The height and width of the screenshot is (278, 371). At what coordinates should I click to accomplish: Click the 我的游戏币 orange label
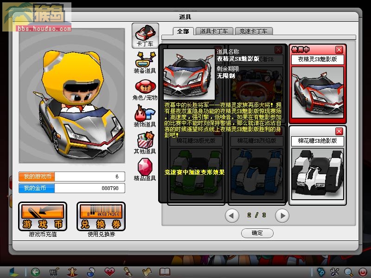click(x=37, y=177)
